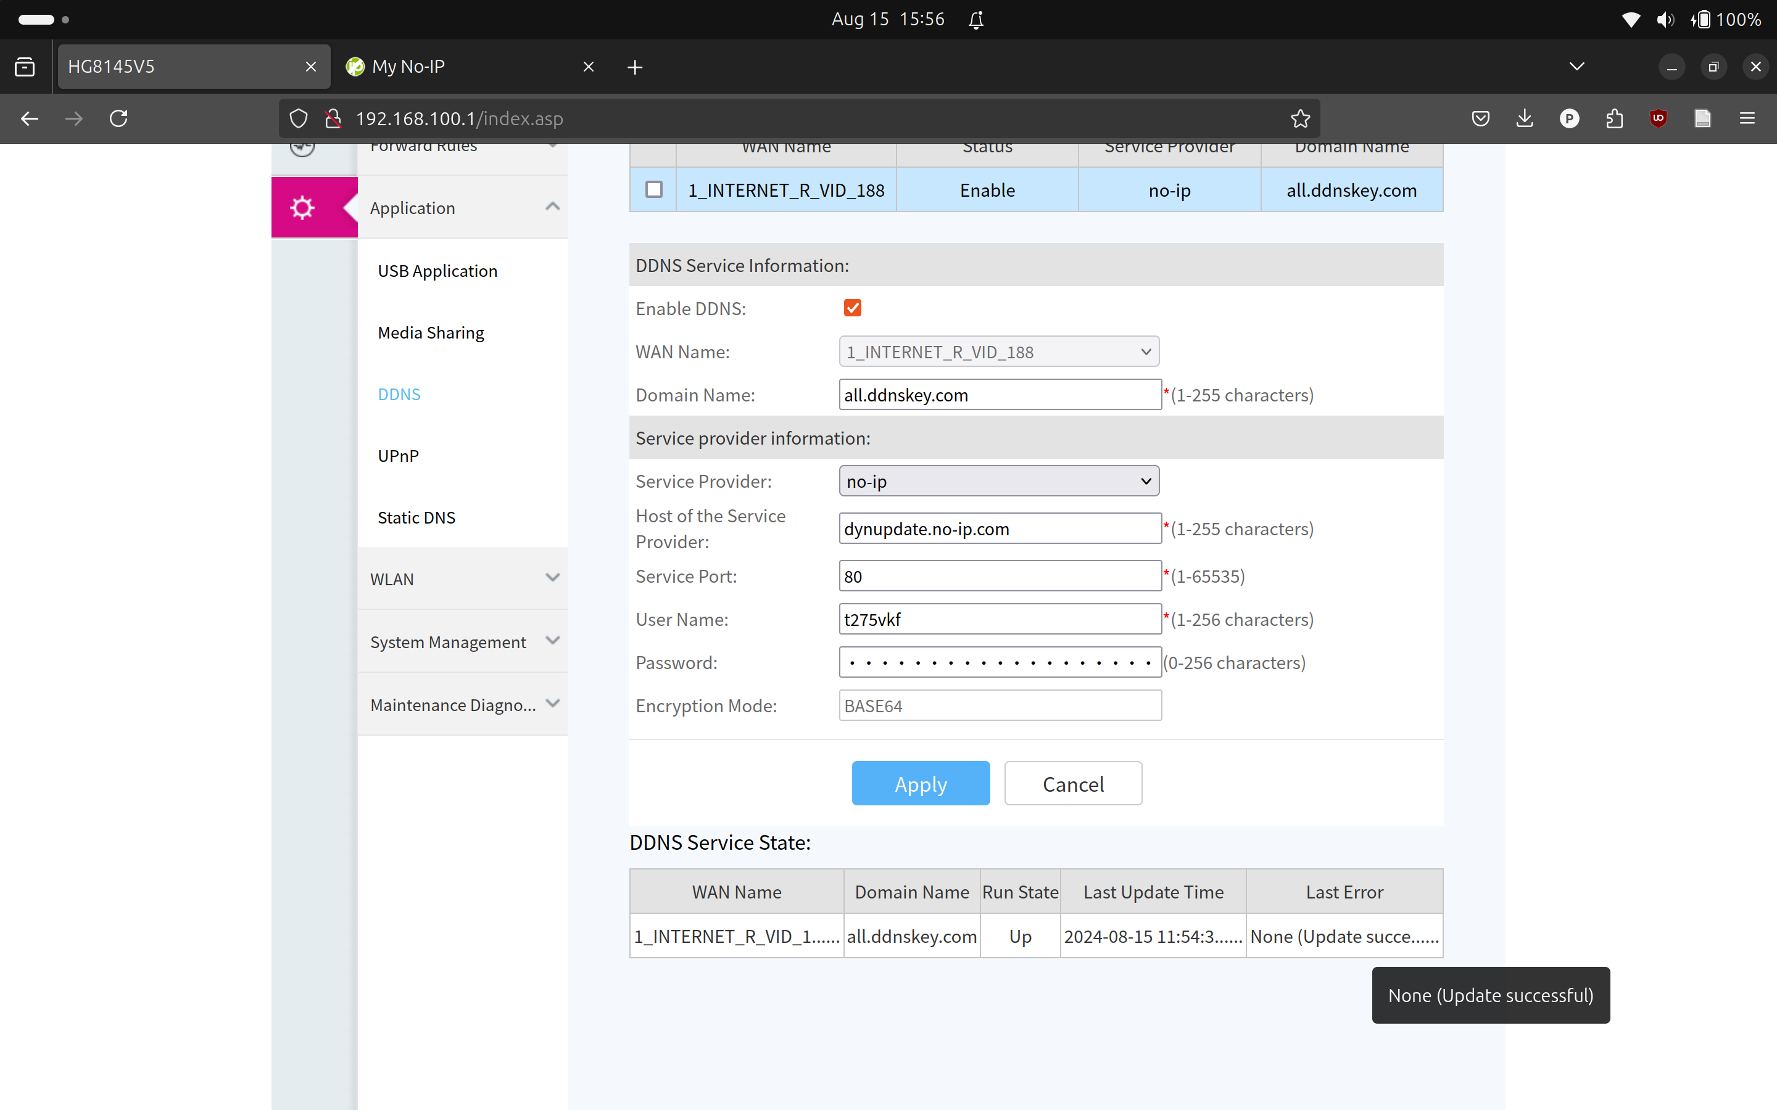This screenshot has width=1777, height=1110.
Task: Click the browser extensions icon
Action: pos(1615,118)
